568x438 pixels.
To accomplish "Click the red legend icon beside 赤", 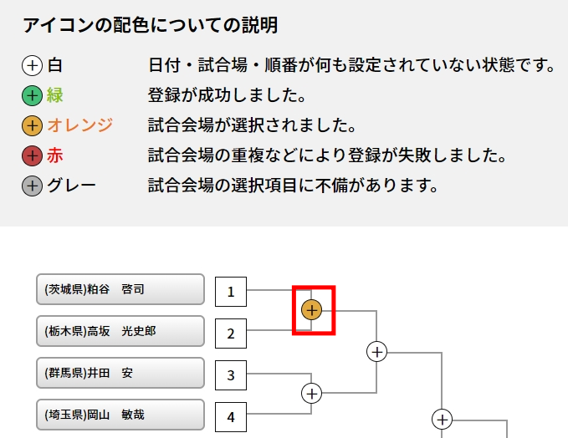I will (x=32, y=156).
